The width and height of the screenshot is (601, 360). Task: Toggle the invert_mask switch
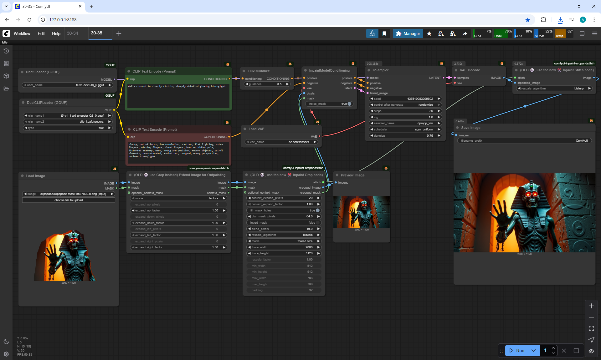[317, 223]
